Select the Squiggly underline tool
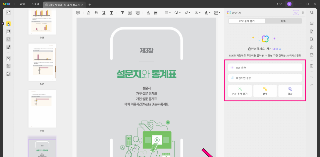320x157 pixels. coord(111,13)
